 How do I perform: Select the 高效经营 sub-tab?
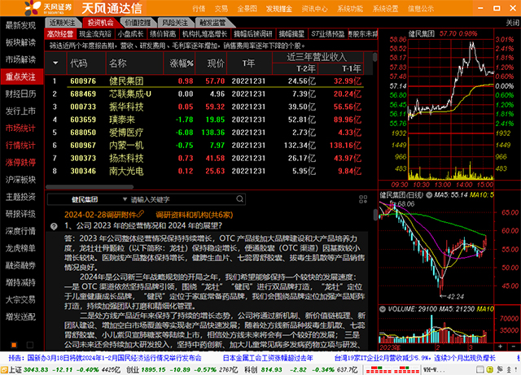coord(60,34)
